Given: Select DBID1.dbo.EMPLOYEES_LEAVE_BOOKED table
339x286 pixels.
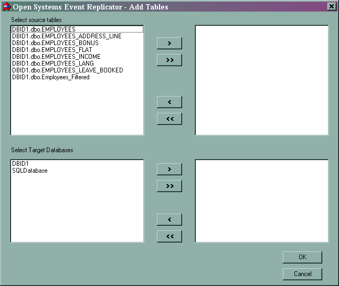Looking at the screenshot, I should [x=67, y=70].
